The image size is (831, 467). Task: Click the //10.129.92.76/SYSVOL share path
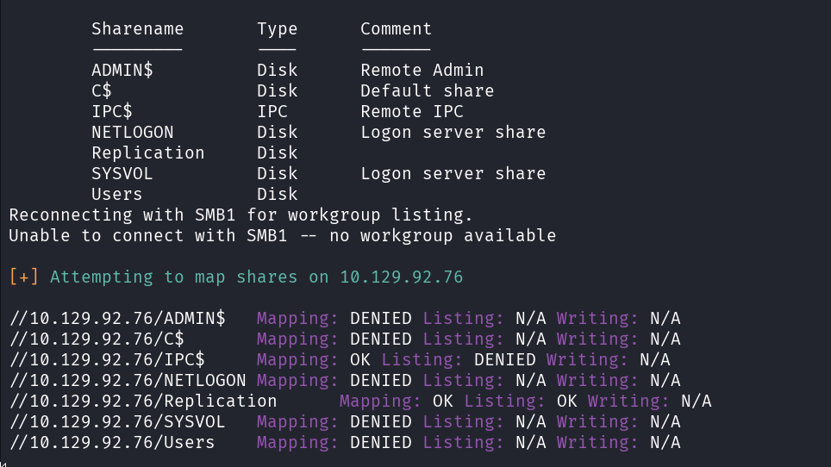tap(116, 421)
